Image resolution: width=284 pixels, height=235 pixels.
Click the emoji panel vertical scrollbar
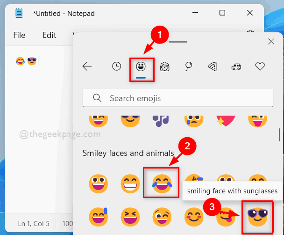[279, 135]
